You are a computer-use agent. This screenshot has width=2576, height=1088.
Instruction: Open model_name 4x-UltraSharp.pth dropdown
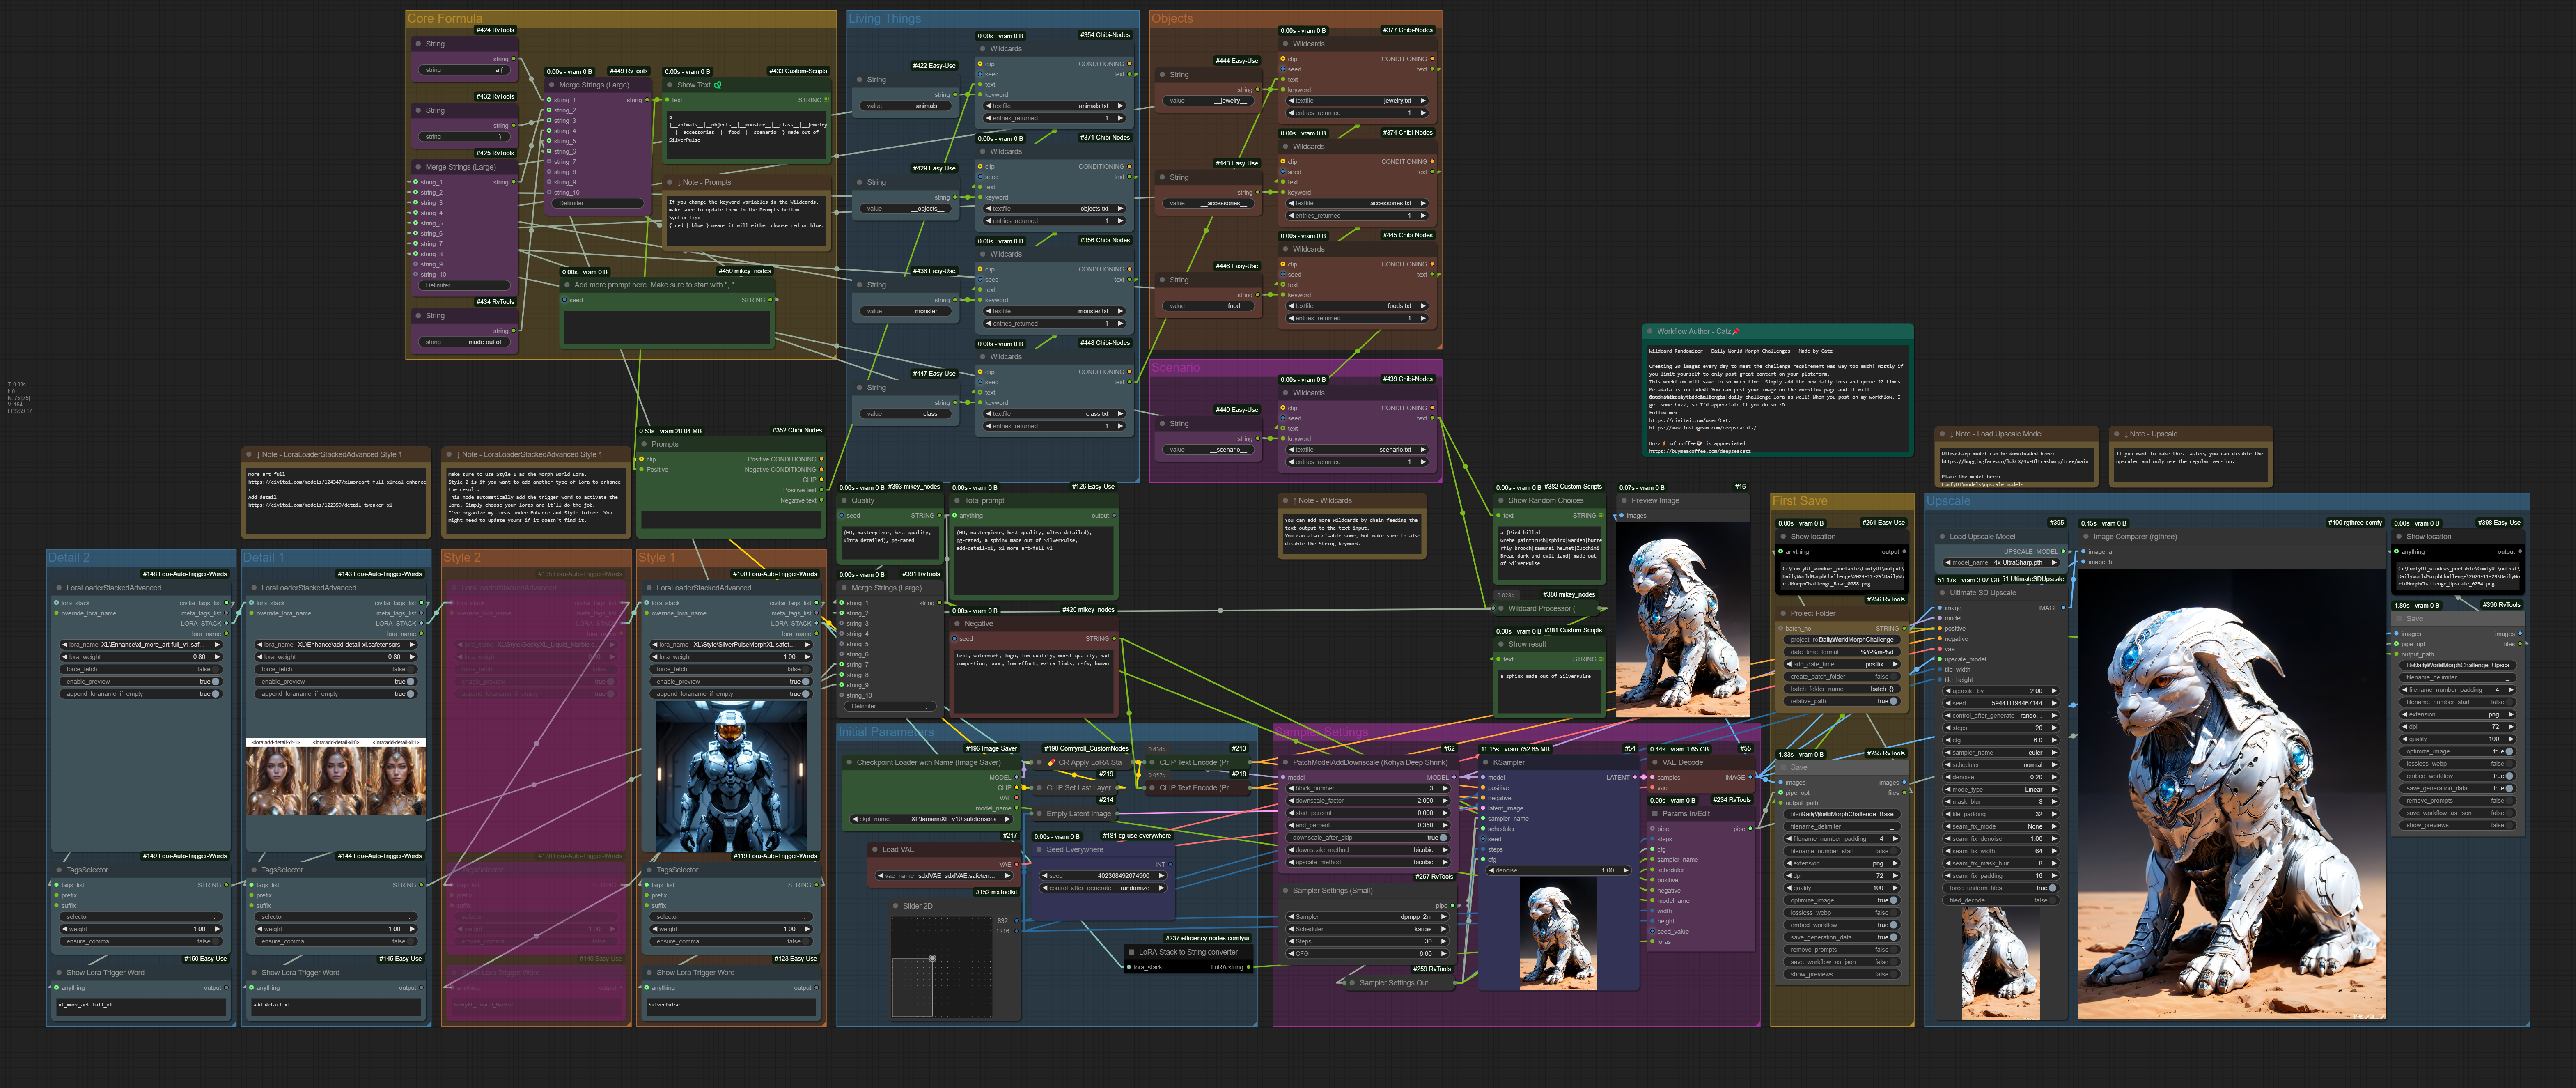pos(2000,562)
